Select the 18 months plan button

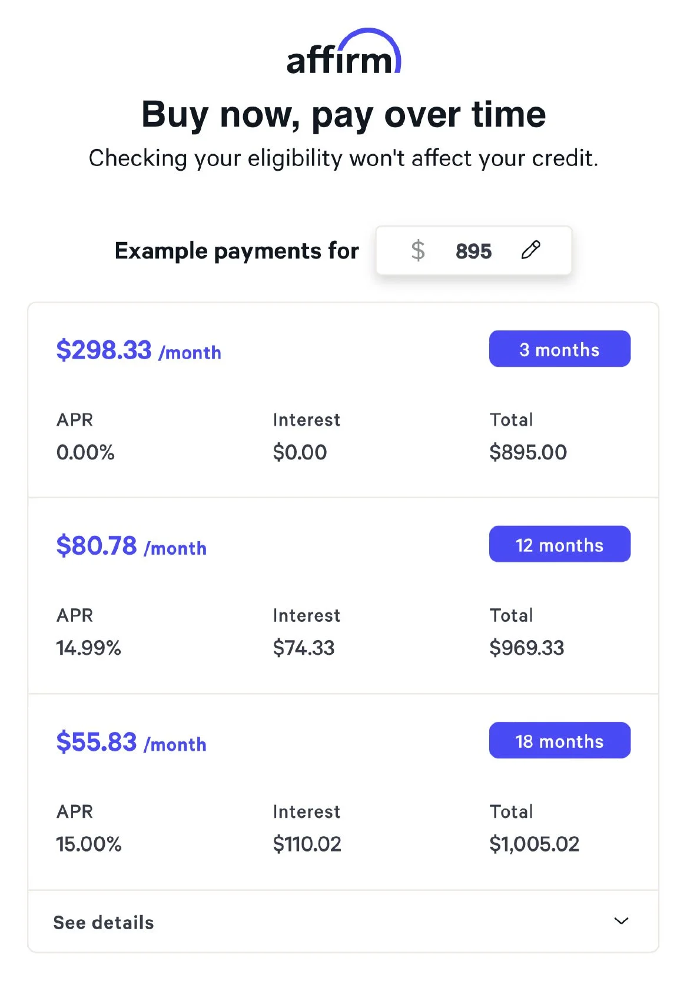pyautogui.click(x=559, y=741)
